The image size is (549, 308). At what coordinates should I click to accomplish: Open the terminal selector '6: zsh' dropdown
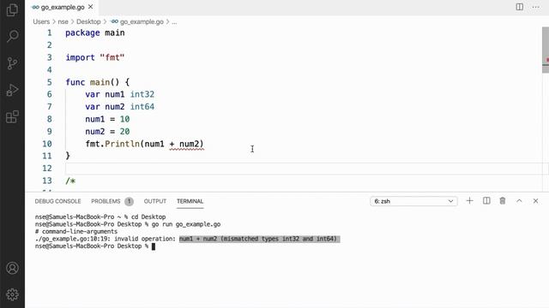(413, 201)
